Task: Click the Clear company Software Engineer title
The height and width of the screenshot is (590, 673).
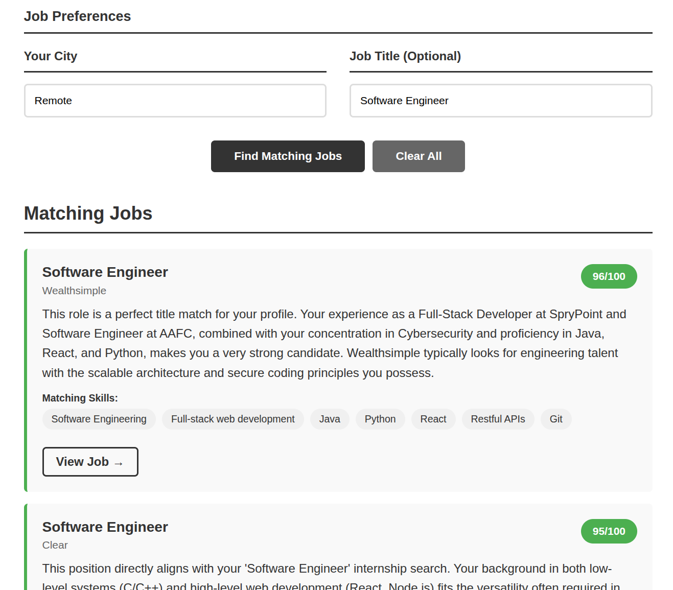Action: 105,527
